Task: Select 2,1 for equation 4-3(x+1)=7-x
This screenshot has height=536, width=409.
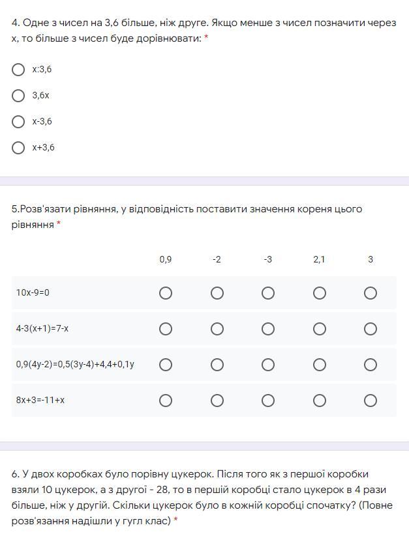Action: click(319, 329)
